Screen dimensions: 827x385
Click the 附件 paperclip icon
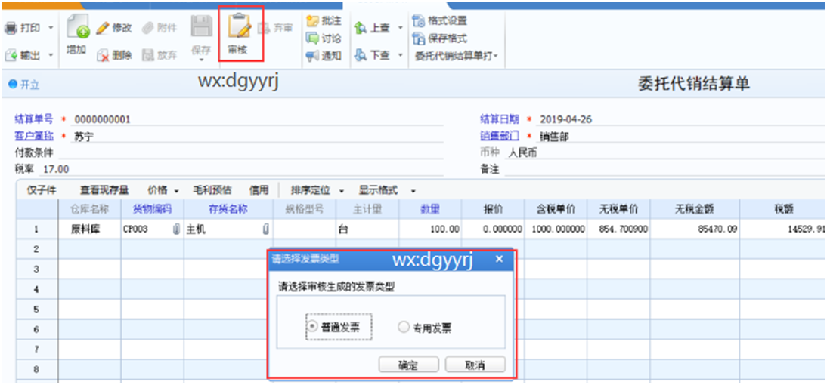(x=148, y=28)
